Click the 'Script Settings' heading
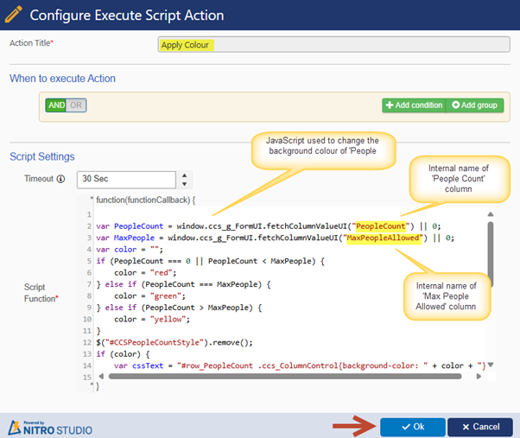The image size is (520, 438). coord(42,156)
